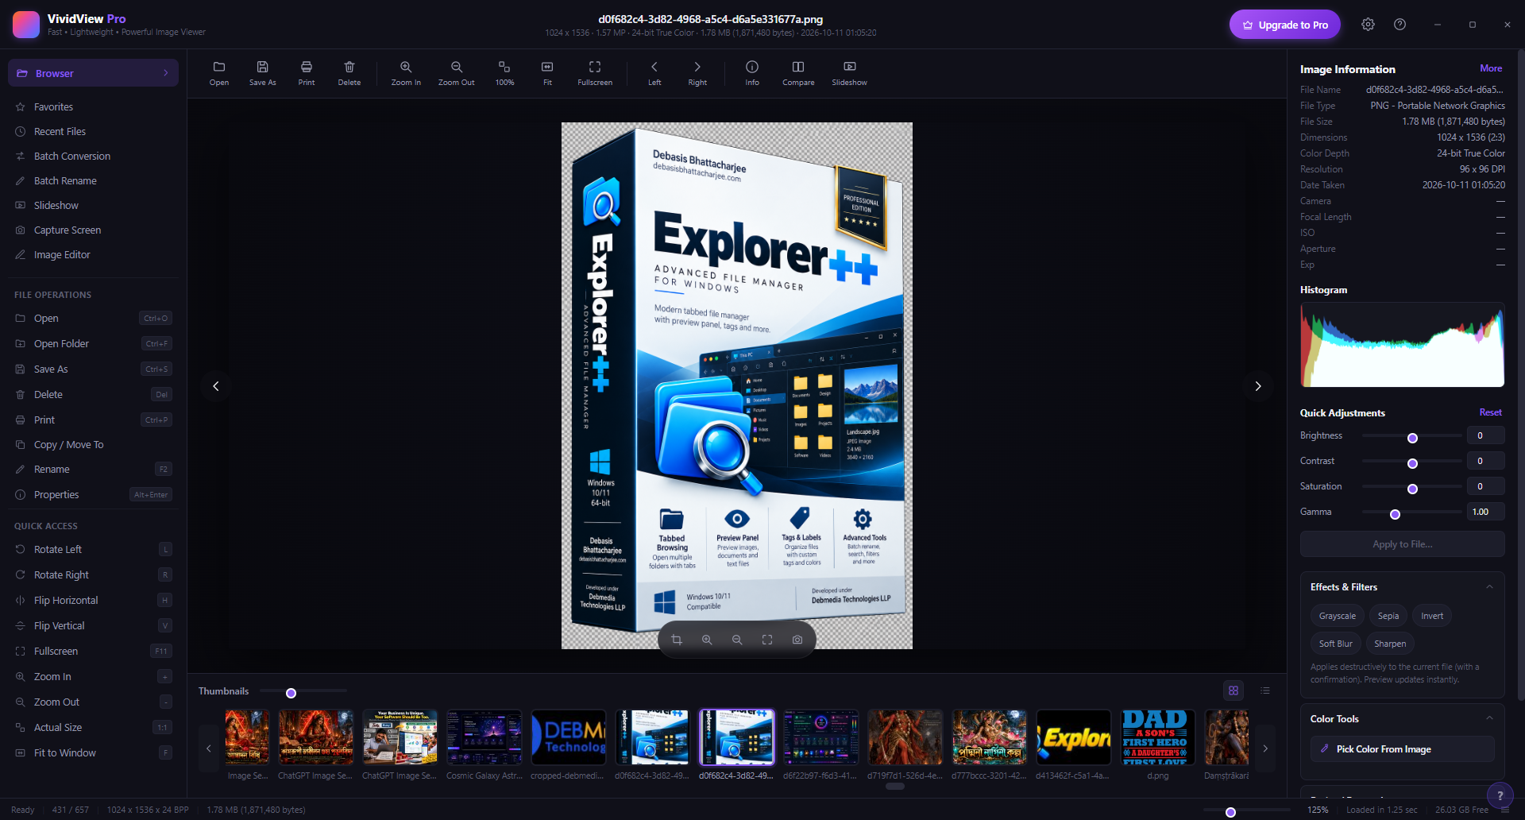Select the DEBMedia Technologies thumbnail
Viewport: 1525px width, 820px height.
[568, 738]
